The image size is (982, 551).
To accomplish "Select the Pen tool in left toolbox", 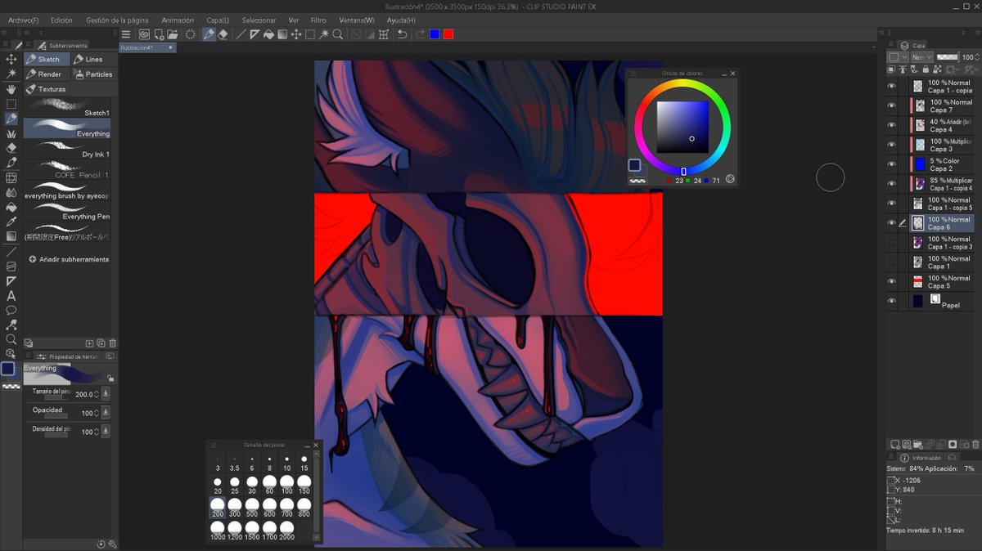I will pos(11,119).
